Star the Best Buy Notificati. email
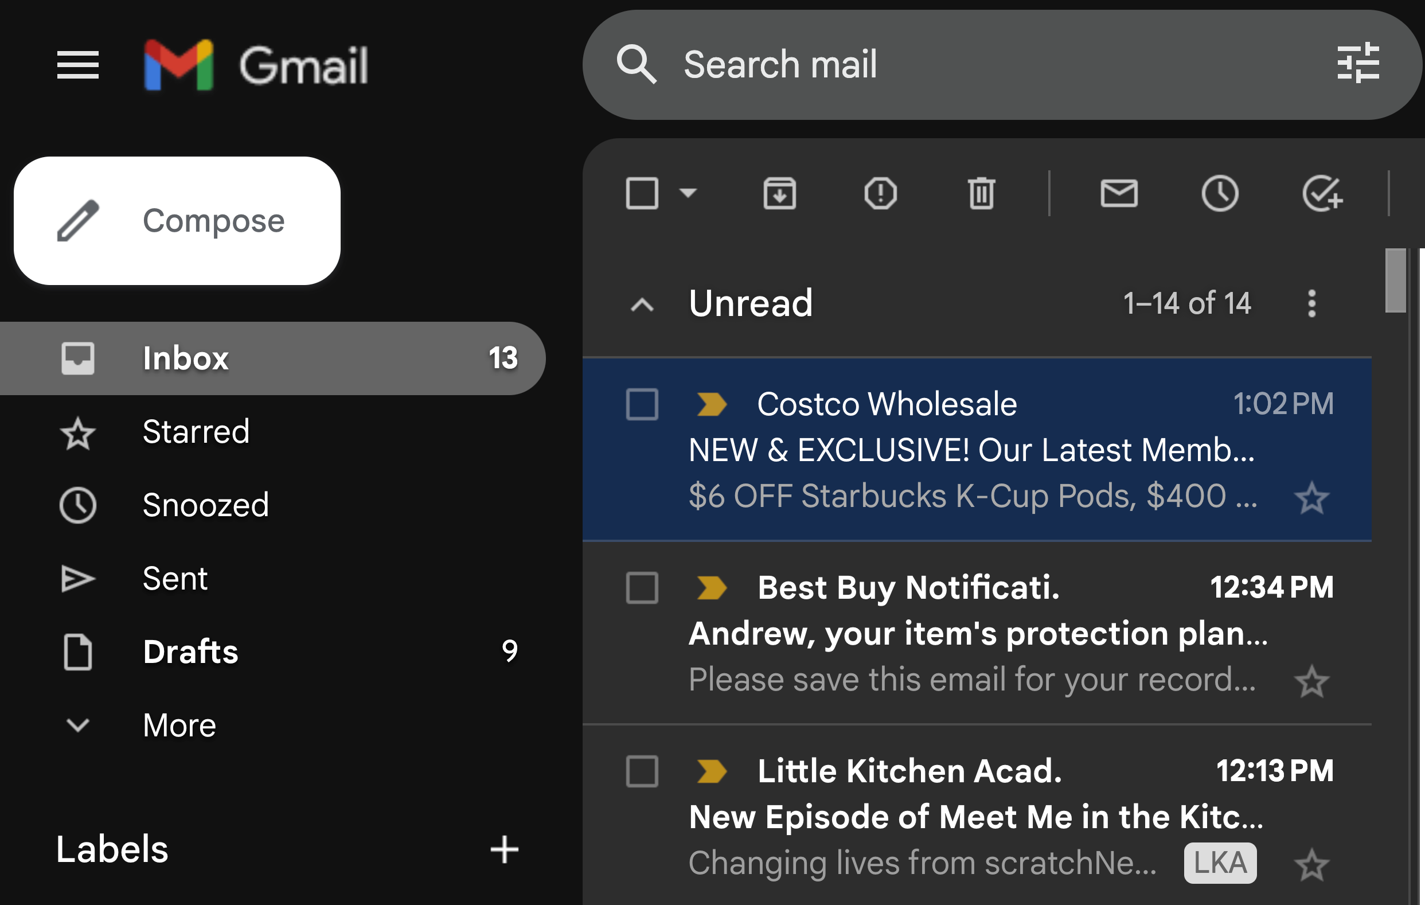 tap(1312, 682)
